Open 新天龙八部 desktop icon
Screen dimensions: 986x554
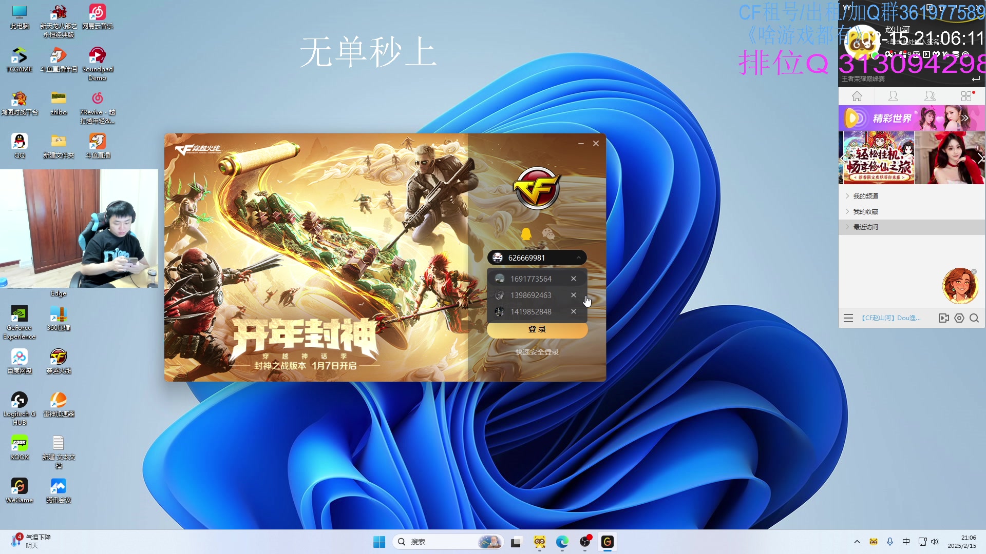click(59, 21)
